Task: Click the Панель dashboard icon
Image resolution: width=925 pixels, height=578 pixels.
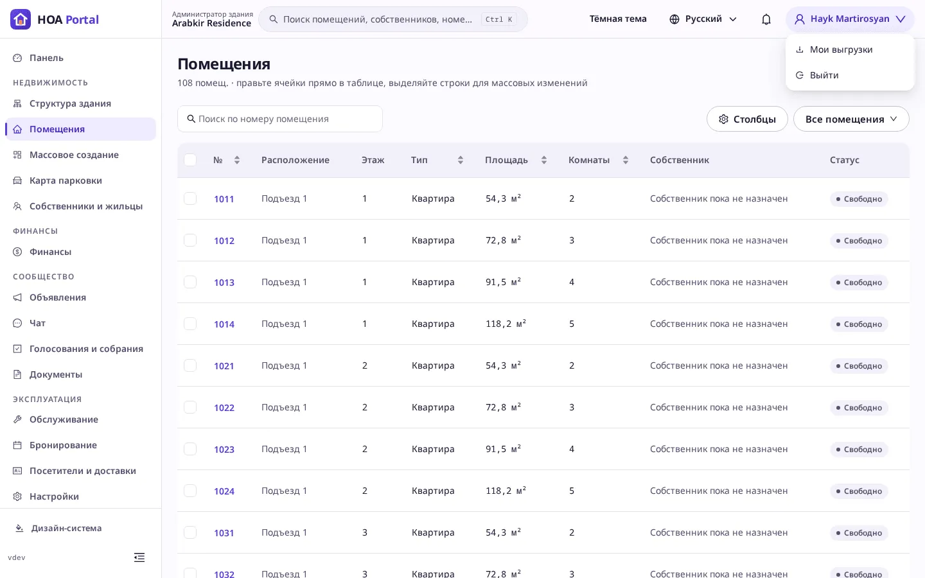Action: (x=17, y=58)
